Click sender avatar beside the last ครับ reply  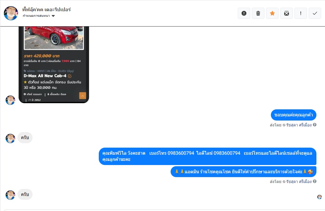[10, 195]
